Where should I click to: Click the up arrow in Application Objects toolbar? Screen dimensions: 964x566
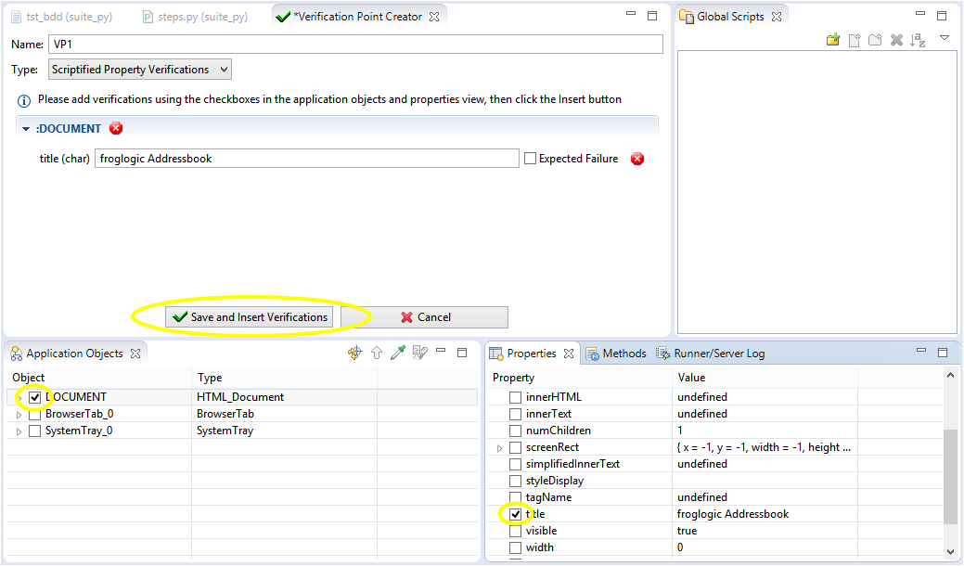point(376,353)
